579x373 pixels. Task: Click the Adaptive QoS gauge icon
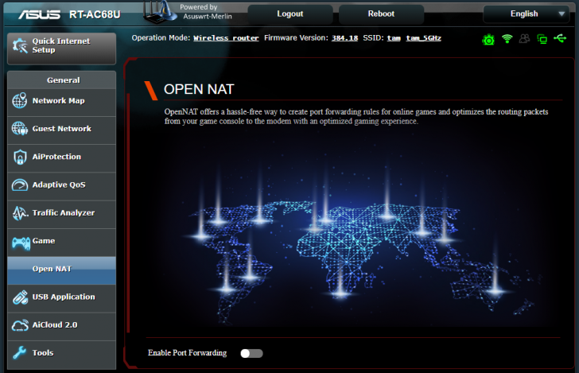20,185
